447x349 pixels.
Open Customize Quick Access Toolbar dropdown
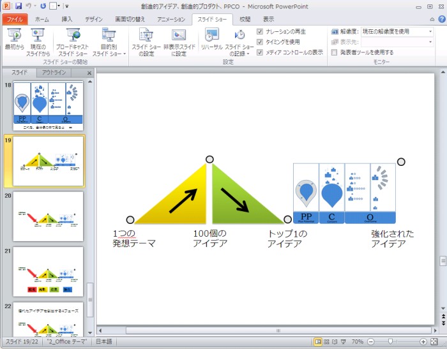[x=66, y=6]
